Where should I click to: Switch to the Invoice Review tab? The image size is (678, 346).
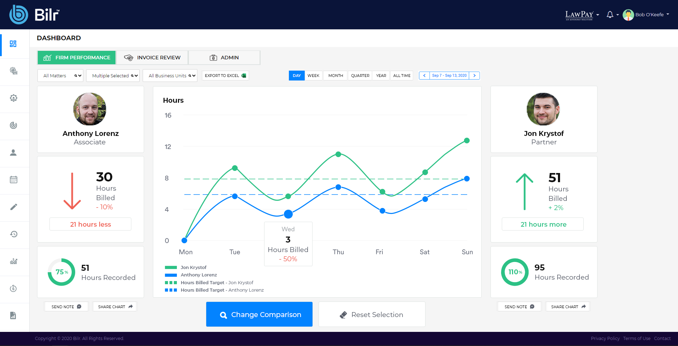tap(152, 58)
